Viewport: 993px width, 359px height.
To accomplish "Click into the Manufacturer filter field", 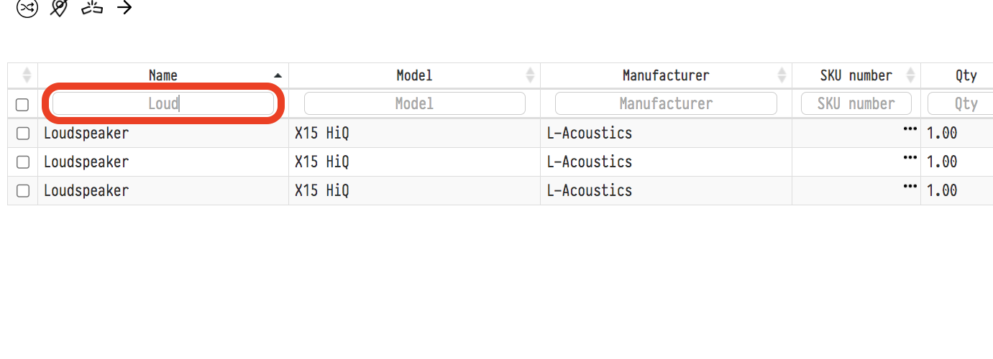I will 666,103.
